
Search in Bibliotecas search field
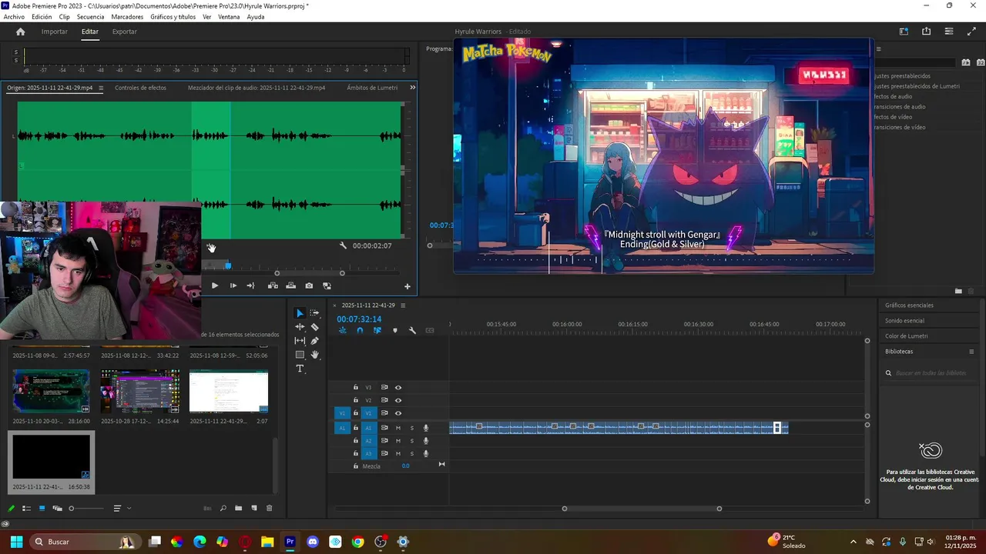pos(931,373)
